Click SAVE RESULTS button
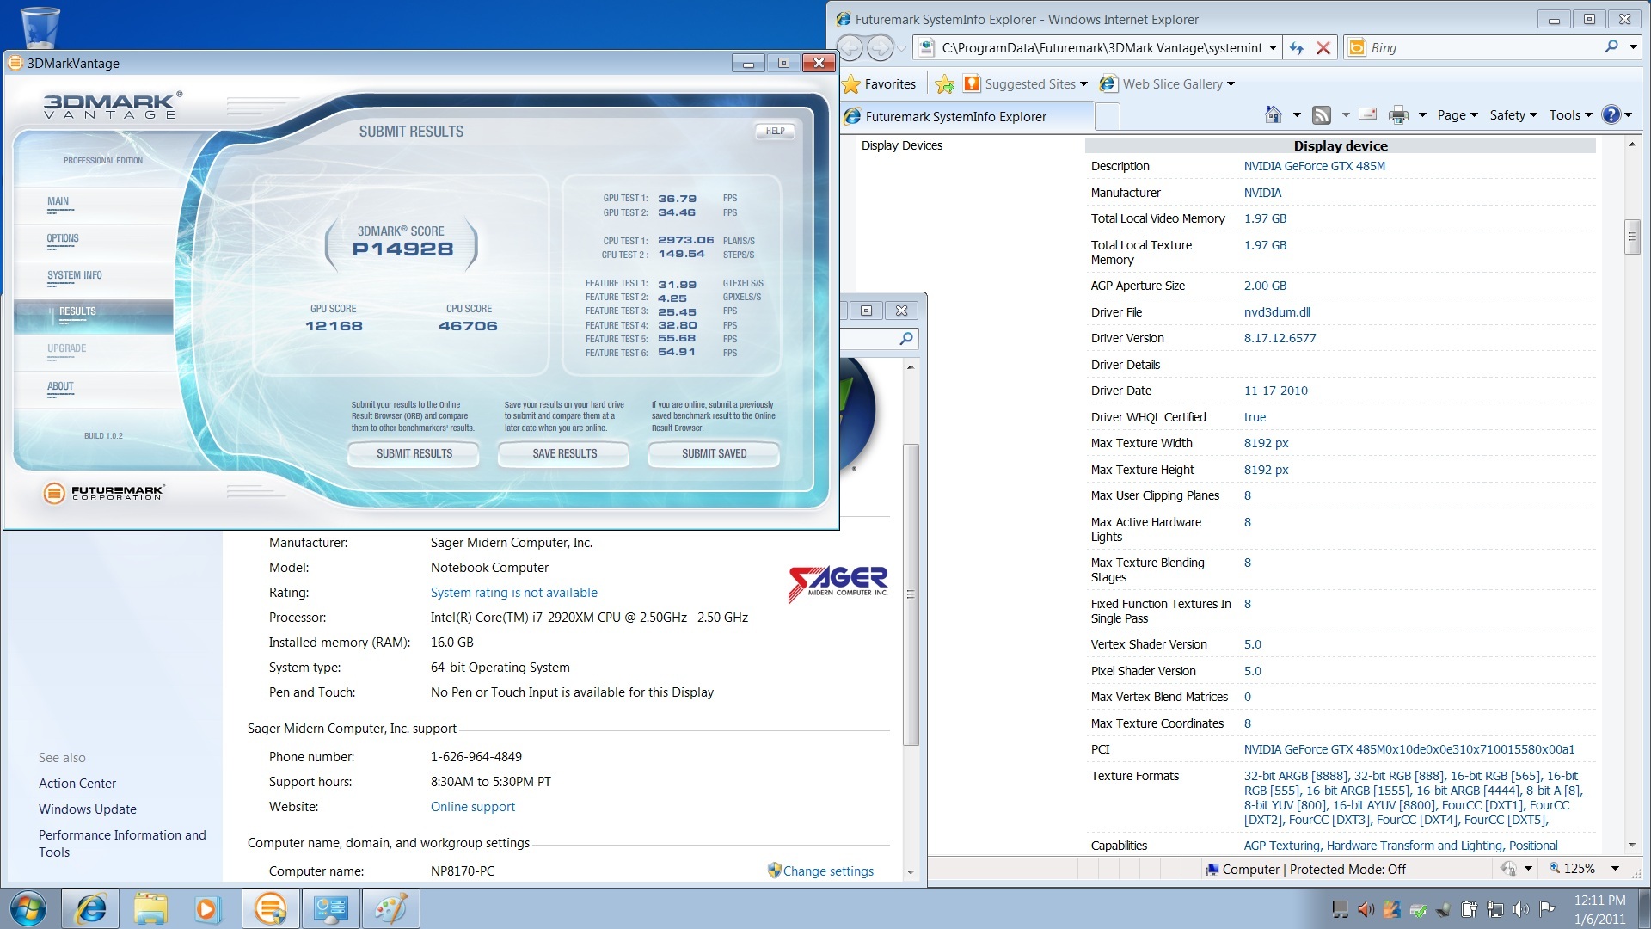Image resolution: width=1651 pixels, height=929 pixels. (564, 453)
